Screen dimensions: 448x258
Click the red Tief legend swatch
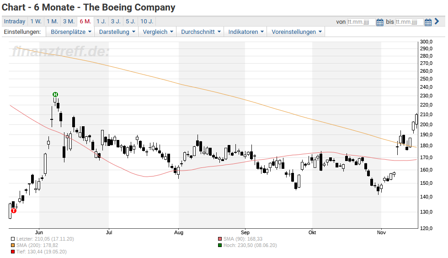pos(13,252)
